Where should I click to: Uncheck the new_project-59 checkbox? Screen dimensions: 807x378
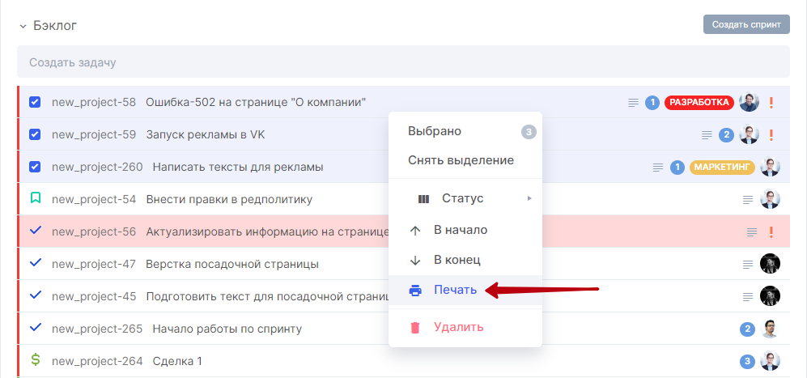pyautogui.click(x=35, y=134)
